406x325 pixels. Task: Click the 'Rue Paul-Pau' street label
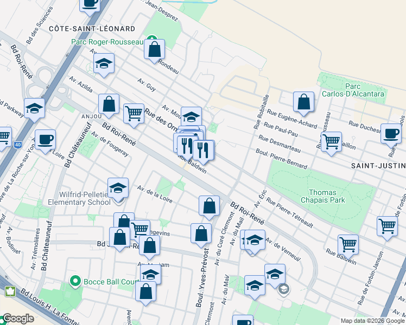281,129
